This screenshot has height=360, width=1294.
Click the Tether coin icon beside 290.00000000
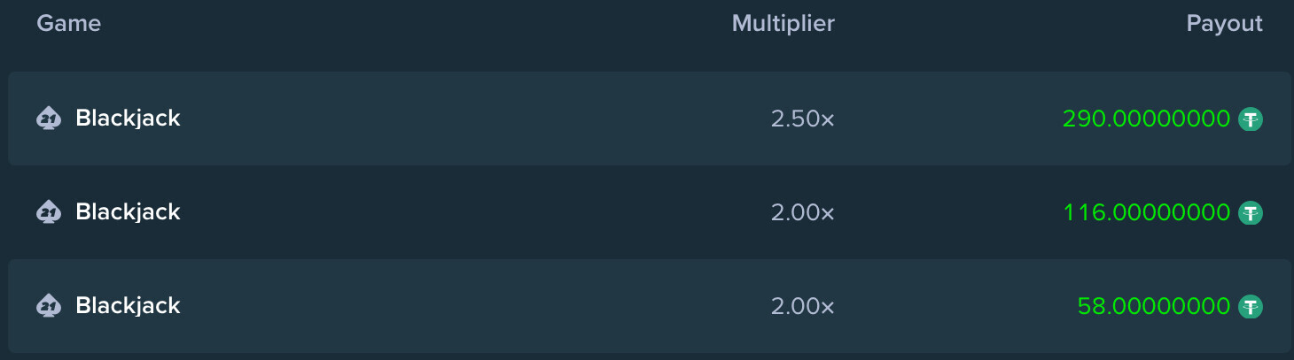(1251, 119)
